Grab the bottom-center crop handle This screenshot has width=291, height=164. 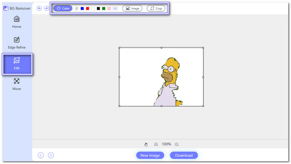tap(162, 106)
